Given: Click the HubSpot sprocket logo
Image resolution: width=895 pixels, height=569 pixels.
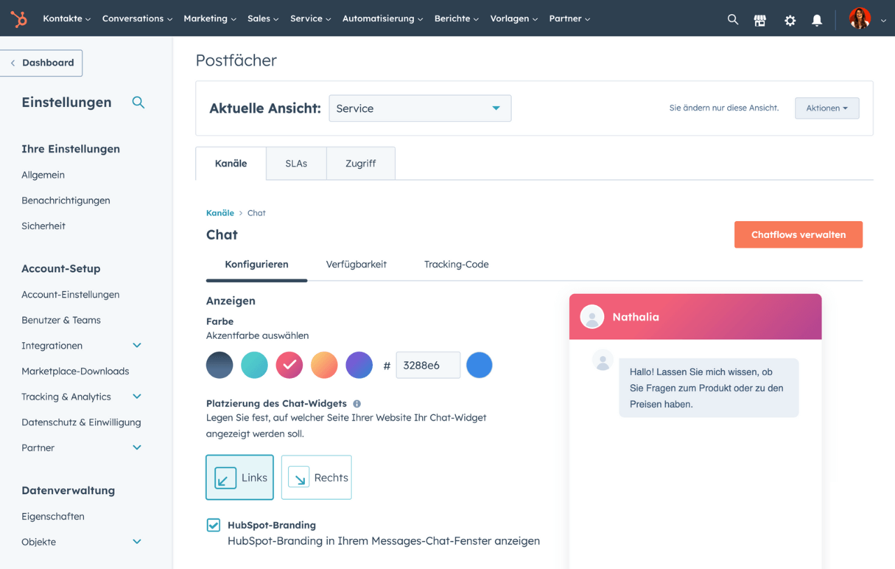Looking at the screenshot, I should pos(19,18).
